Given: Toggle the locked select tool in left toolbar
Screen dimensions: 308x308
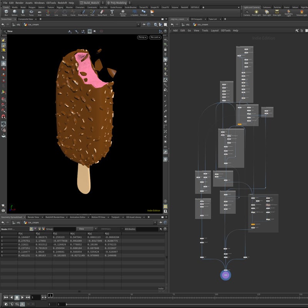Looking at the screenshot, I should [3, 64].
